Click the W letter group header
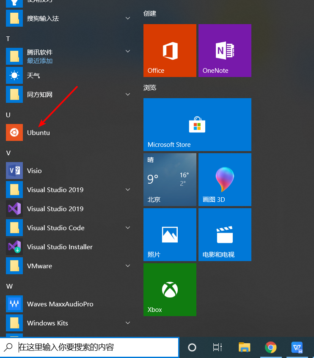The image size is (314, 358). point(9,286)
